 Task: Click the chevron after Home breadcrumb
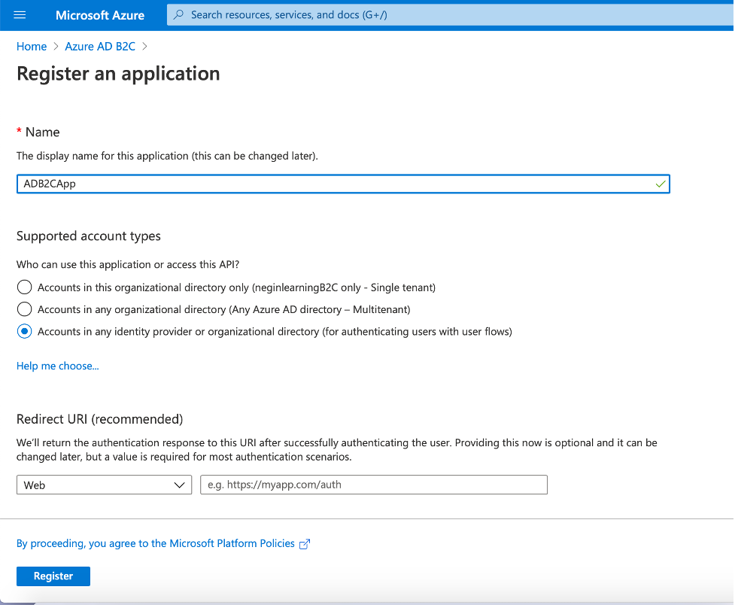pos(56,47)
